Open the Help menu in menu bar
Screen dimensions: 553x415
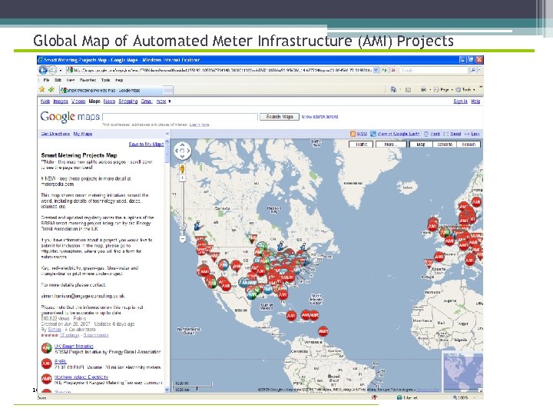pyautogui.click(x=119, y=80)
